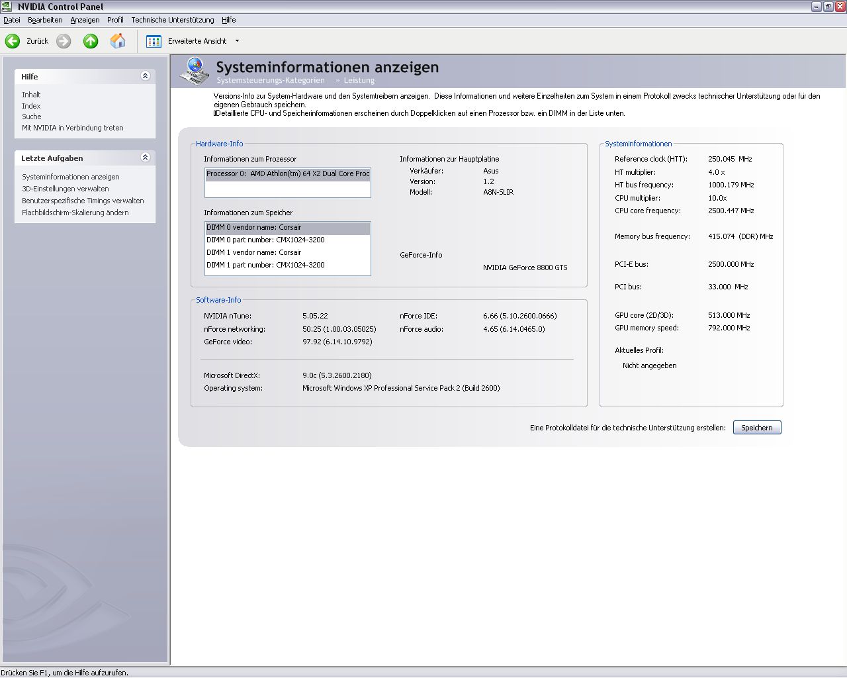Click the green up arrow icon

point(91,41)
